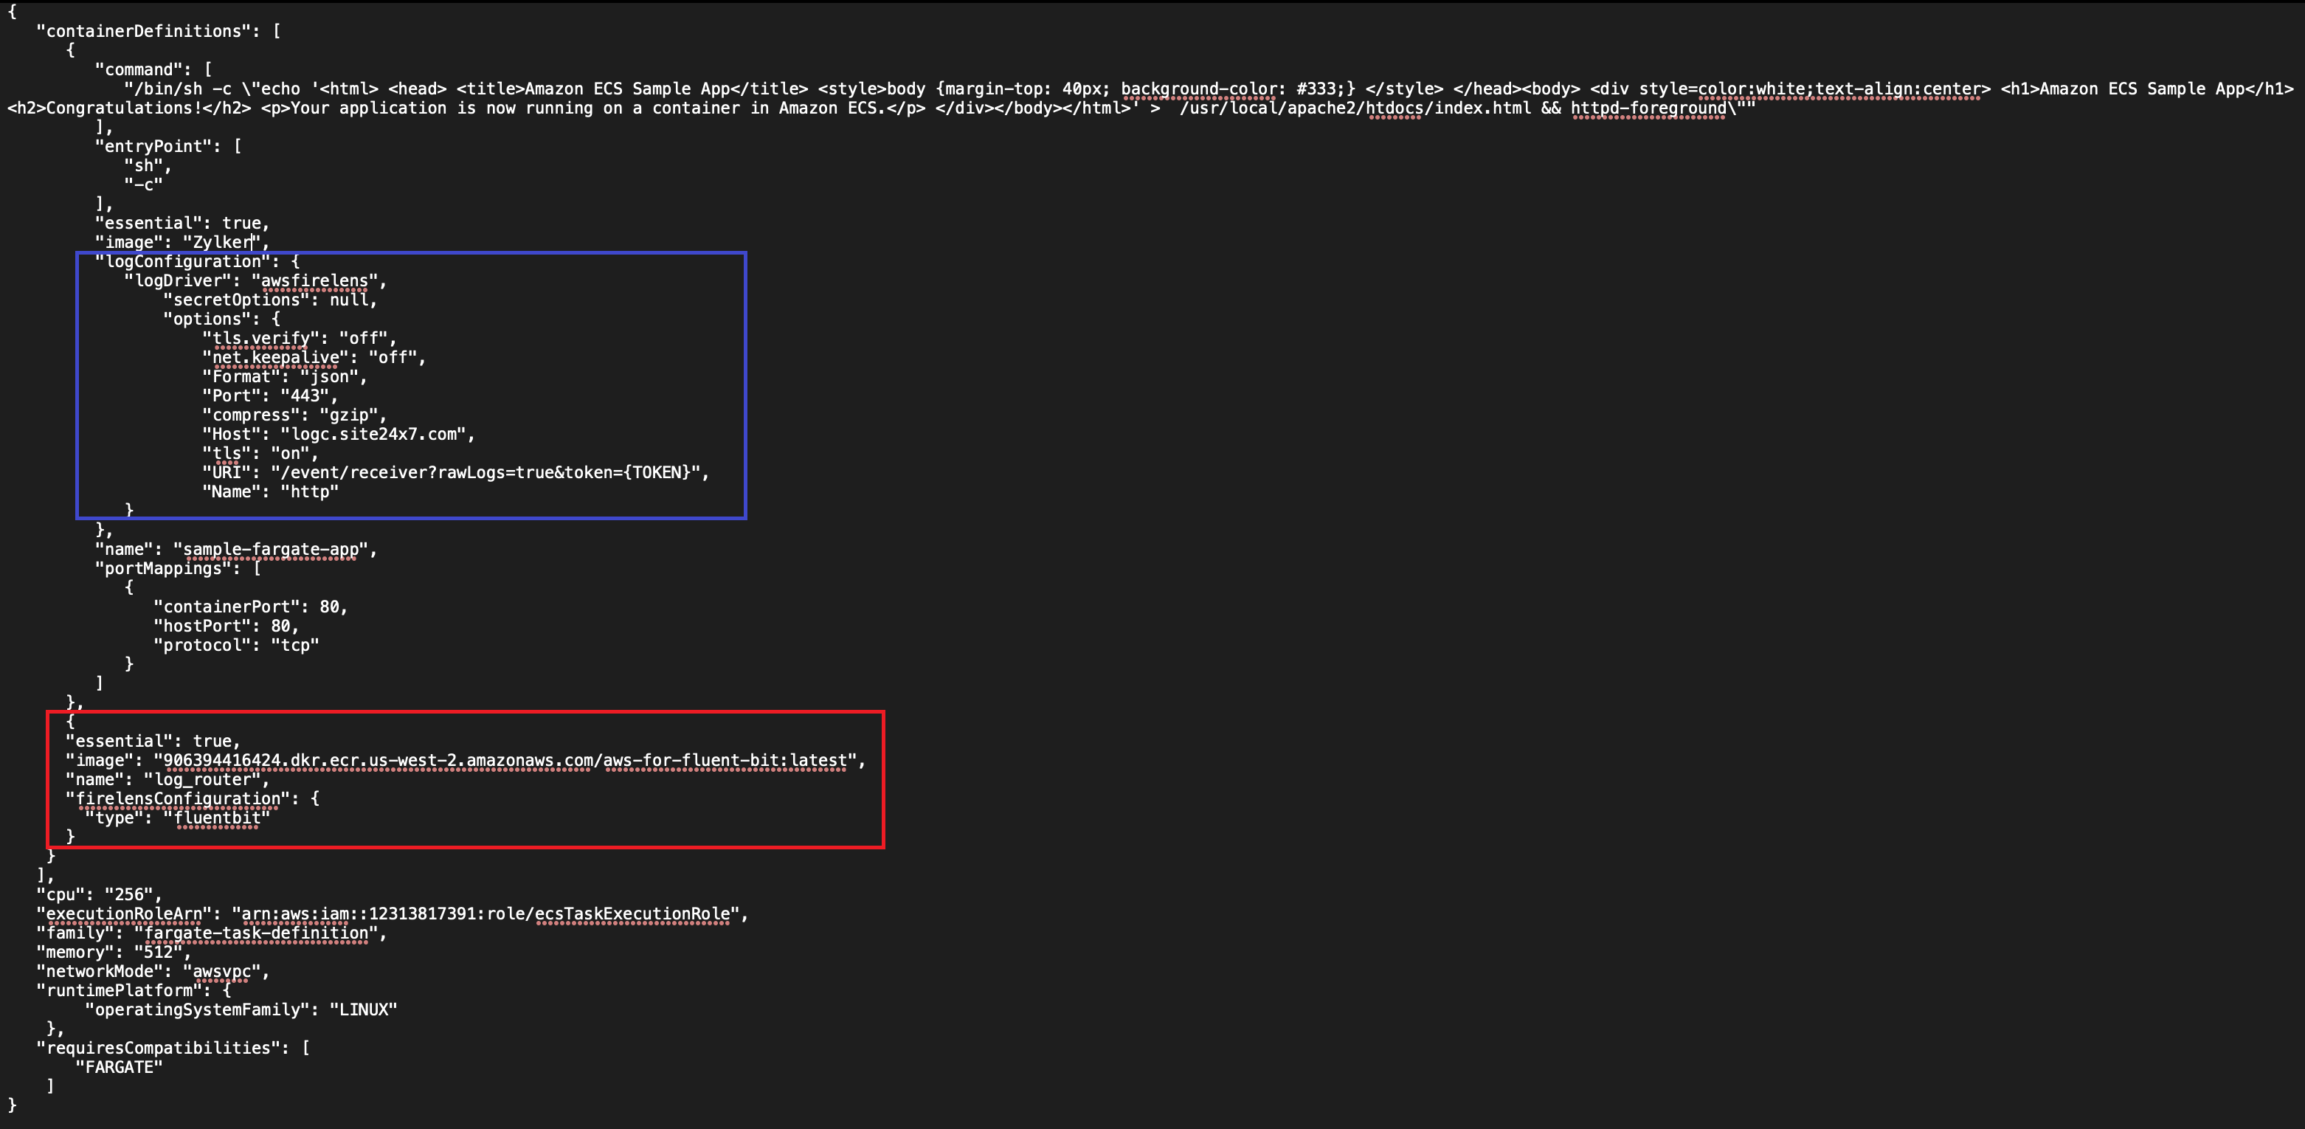
Task: Click the word "awsfirelens" log driver value
Action: pos(314,281)
